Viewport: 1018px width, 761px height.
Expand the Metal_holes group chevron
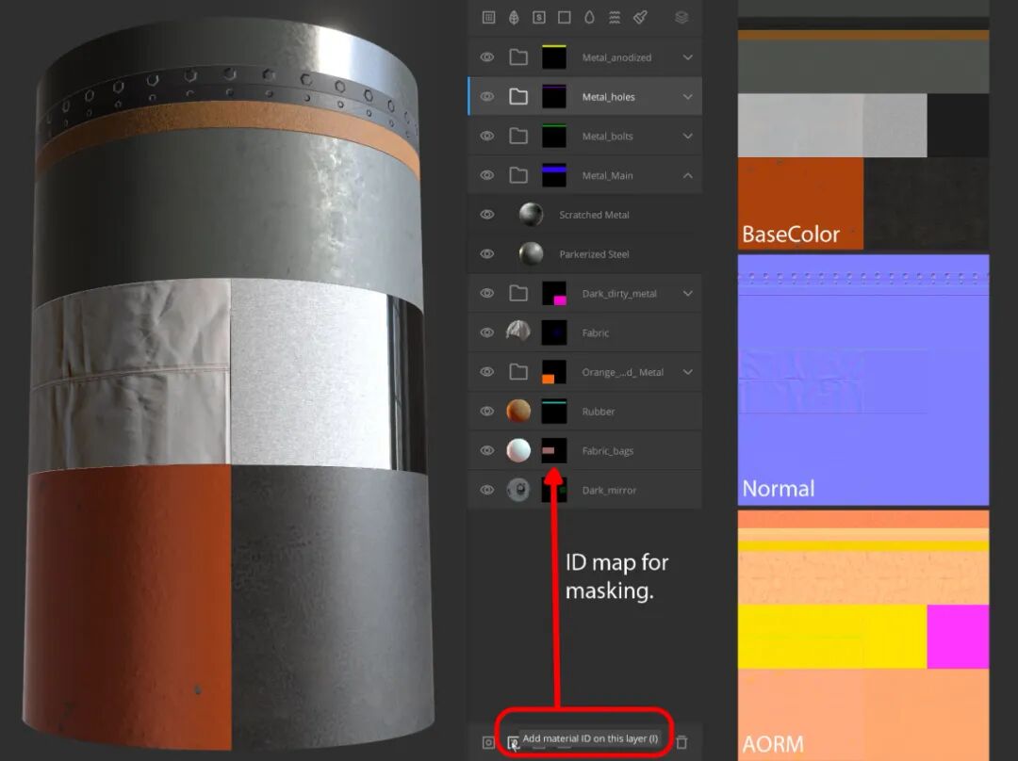click(687, 97)
